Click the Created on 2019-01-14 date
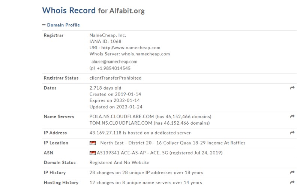 (x=115, y=94)
